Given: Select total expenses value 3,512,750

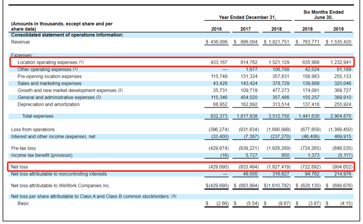Looking at the screenshot, I should pyautogui.click(x=279, y=116).
